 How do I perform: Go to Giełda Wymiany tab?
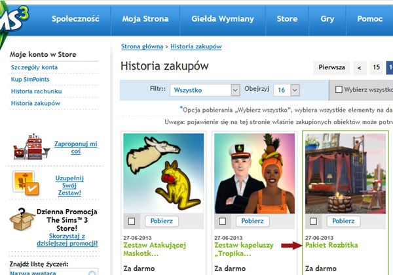pyautogui.click(x=223, y=19)
